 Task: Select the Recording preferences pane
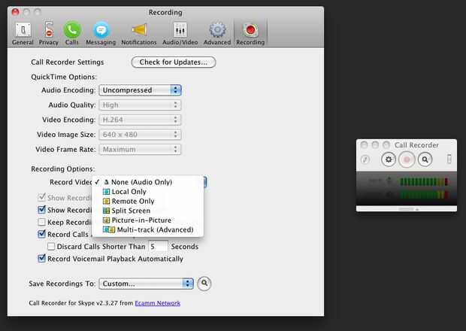point(250,33)
